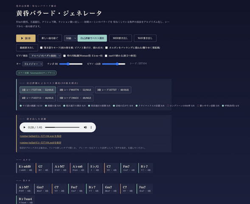Select rank 3 seed 187727 result

point(113,90)
